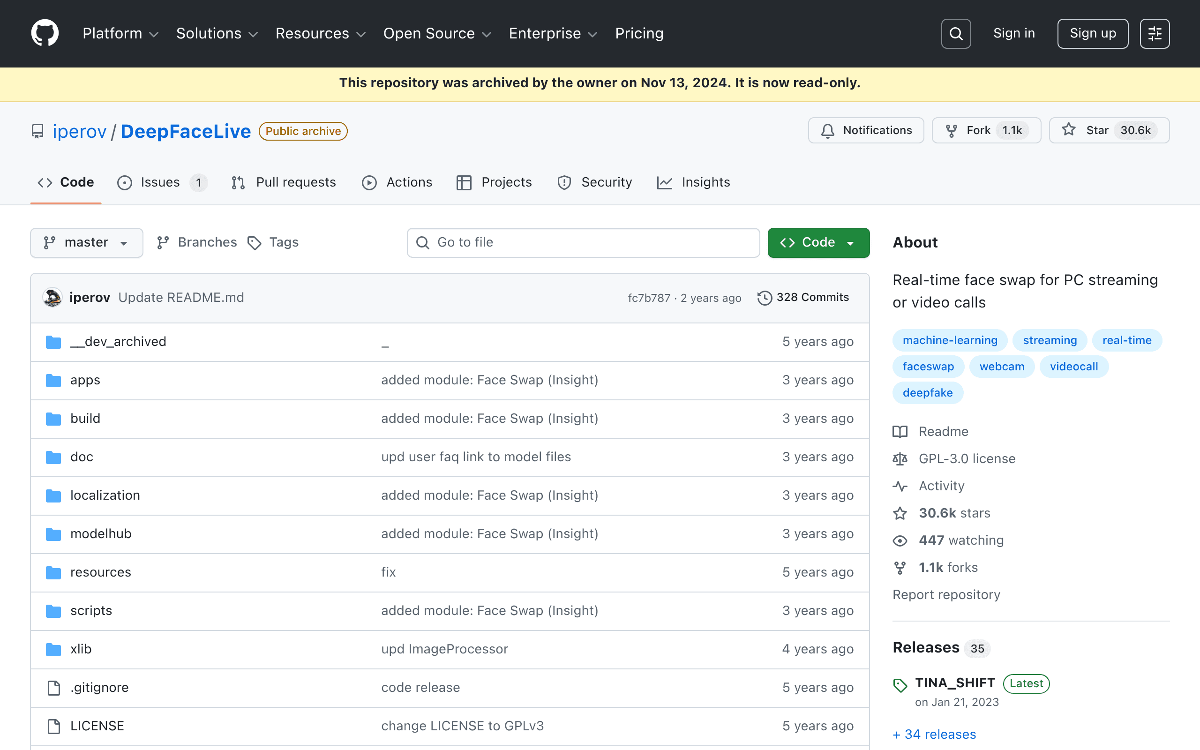
Task: Open the Pull requests tab
Action: (284, 182)
